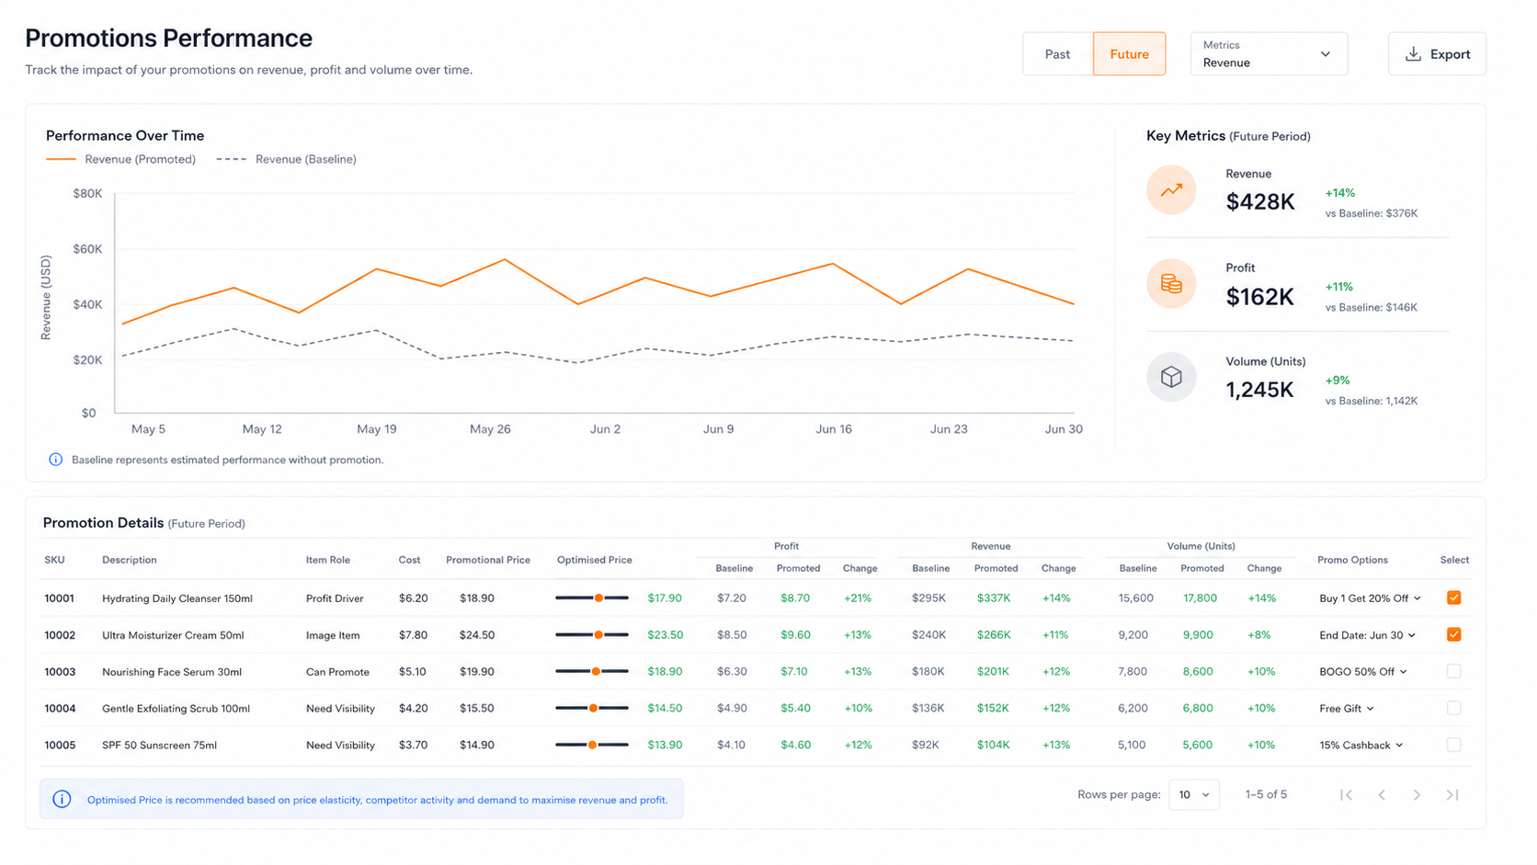Click the Revenue (Baseline) legend entry
The height and width of the screenshot is (865, 1537).
[x=286, y=159]
